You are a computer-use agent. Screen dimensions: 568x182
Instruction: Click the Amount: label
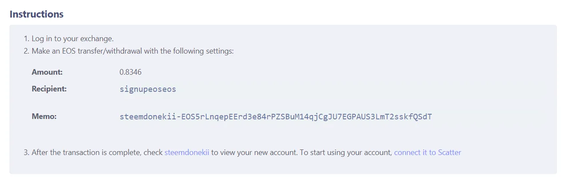click(47, 72)
